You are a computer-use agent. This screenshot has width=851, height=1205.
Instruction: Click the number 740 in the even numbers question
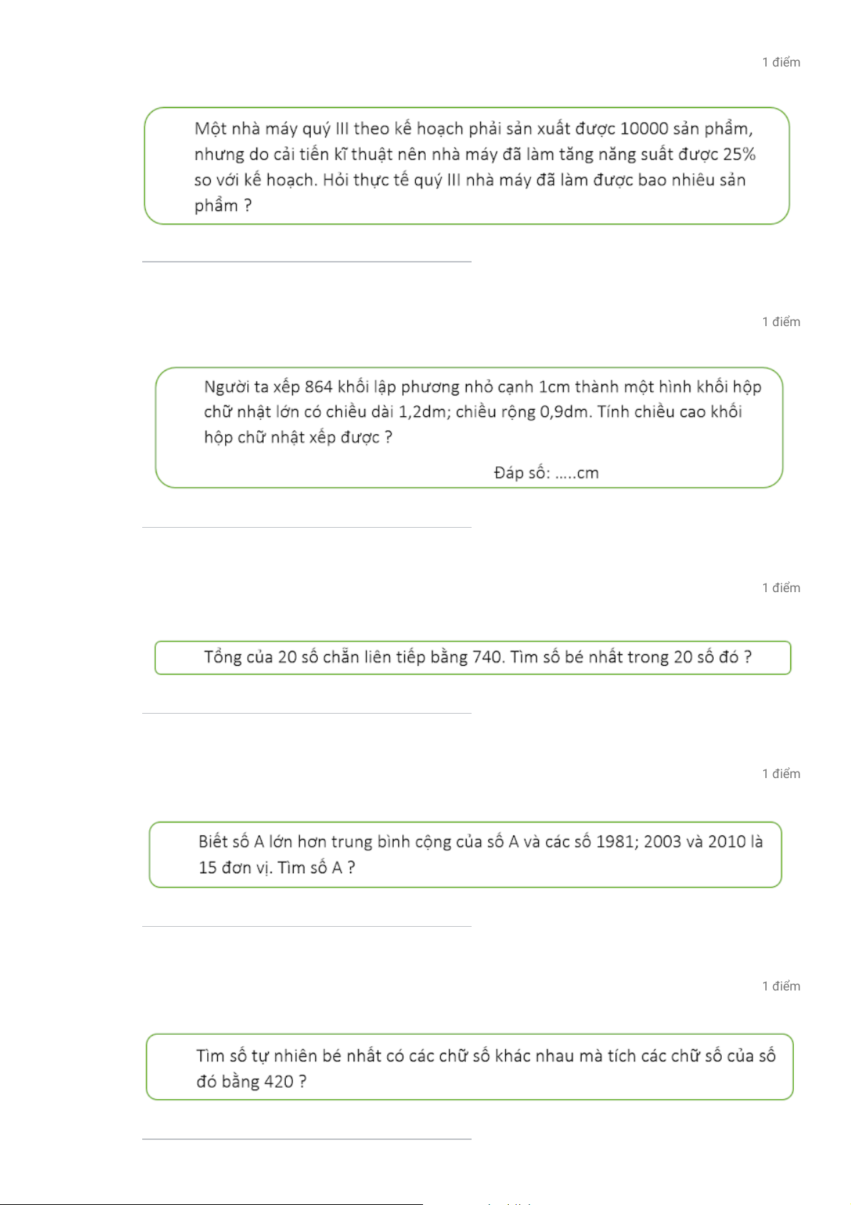[x=487, y=657]
